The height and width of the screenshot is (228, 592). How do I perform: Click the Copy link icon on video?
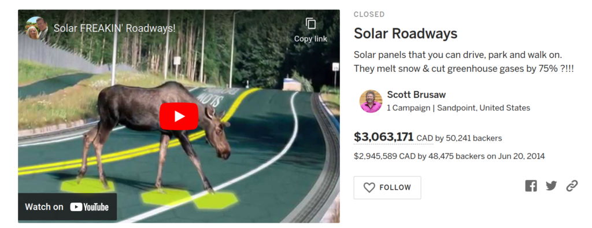pyautogui.click(x=310, y=24)
